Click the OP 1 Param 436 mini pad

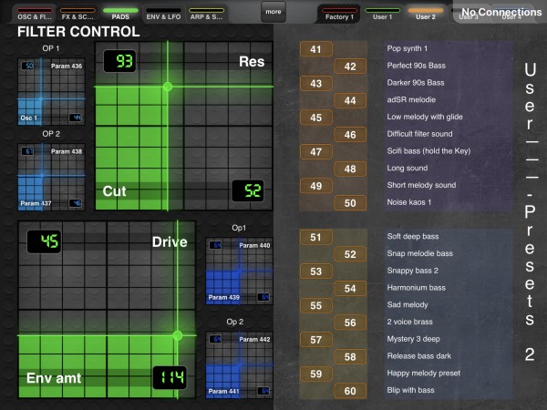51,92
